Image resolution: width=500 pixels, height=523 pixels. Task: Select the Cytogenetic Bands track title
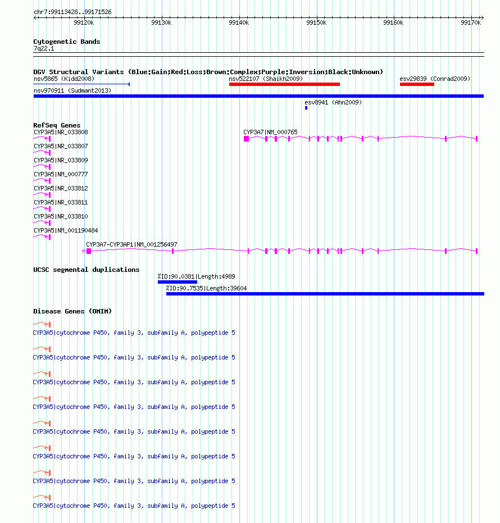pyautogui.click(x=67, y=42)
